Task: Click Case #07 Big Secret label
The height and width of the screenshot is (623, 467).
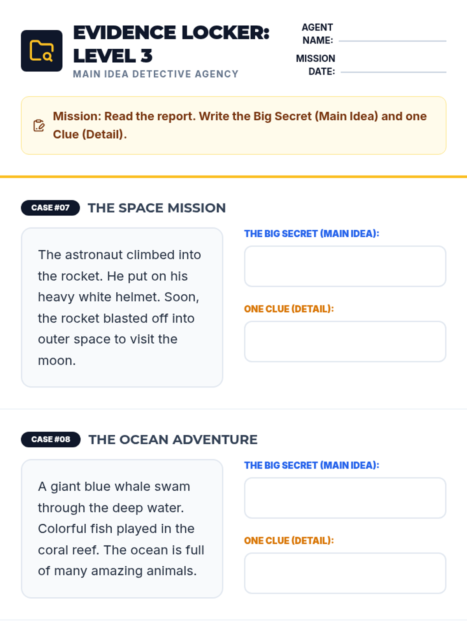Action: point(311,234)
